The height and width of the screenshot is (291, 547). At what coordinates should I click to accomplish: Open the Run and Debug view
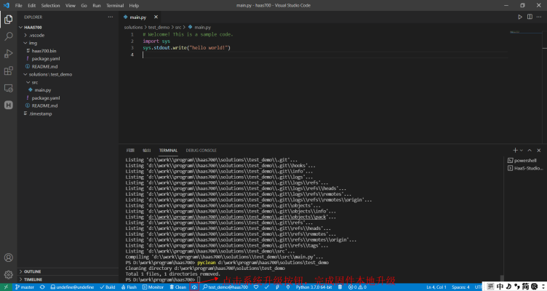9,53
